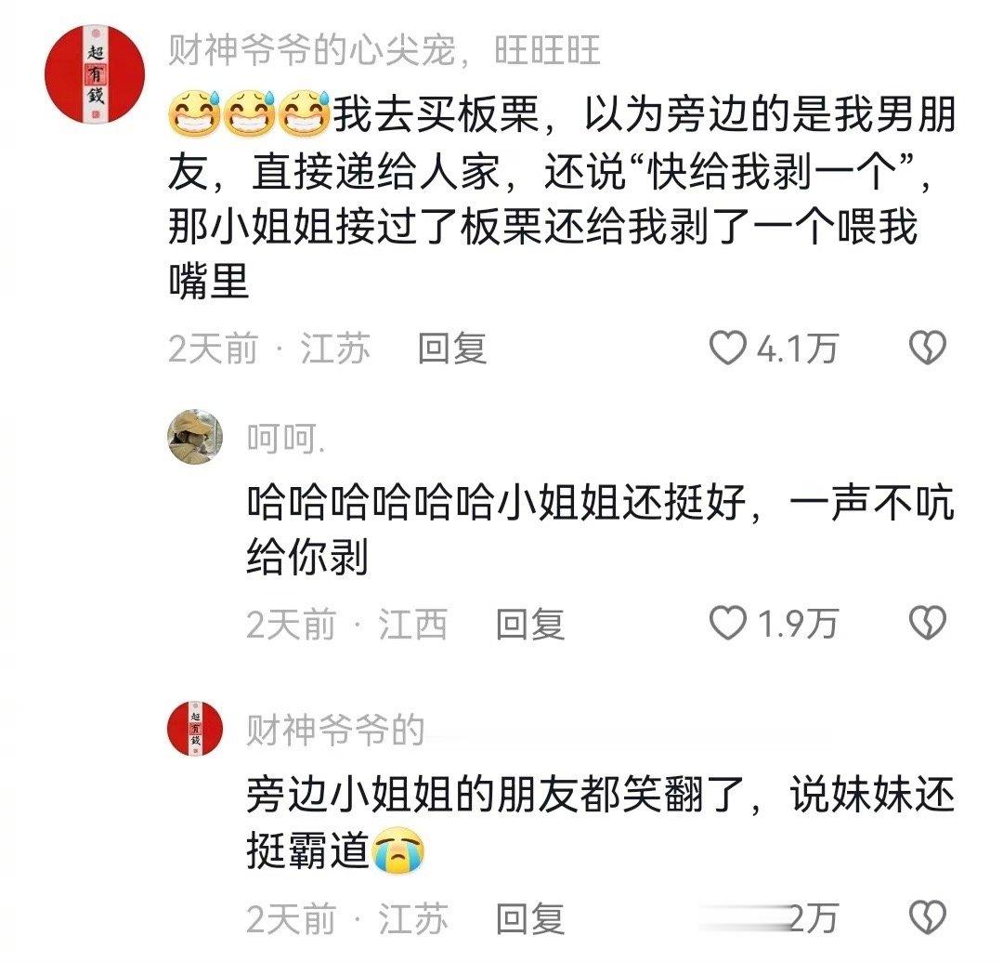Tap the crying emoji in last reply
Image resolution: width=1003 pixels, height=962 pixels.
point(399,850)
